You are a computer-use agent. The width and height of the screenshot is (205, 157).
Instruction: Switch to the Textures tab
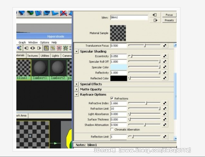[32, 56]
